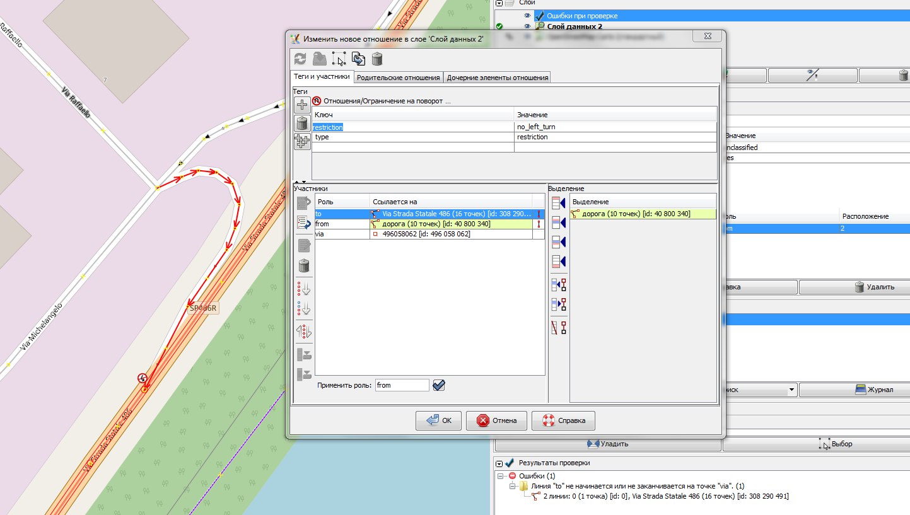Add a new tag with the plus icon

pyautogui.click(x=302, y=105)
